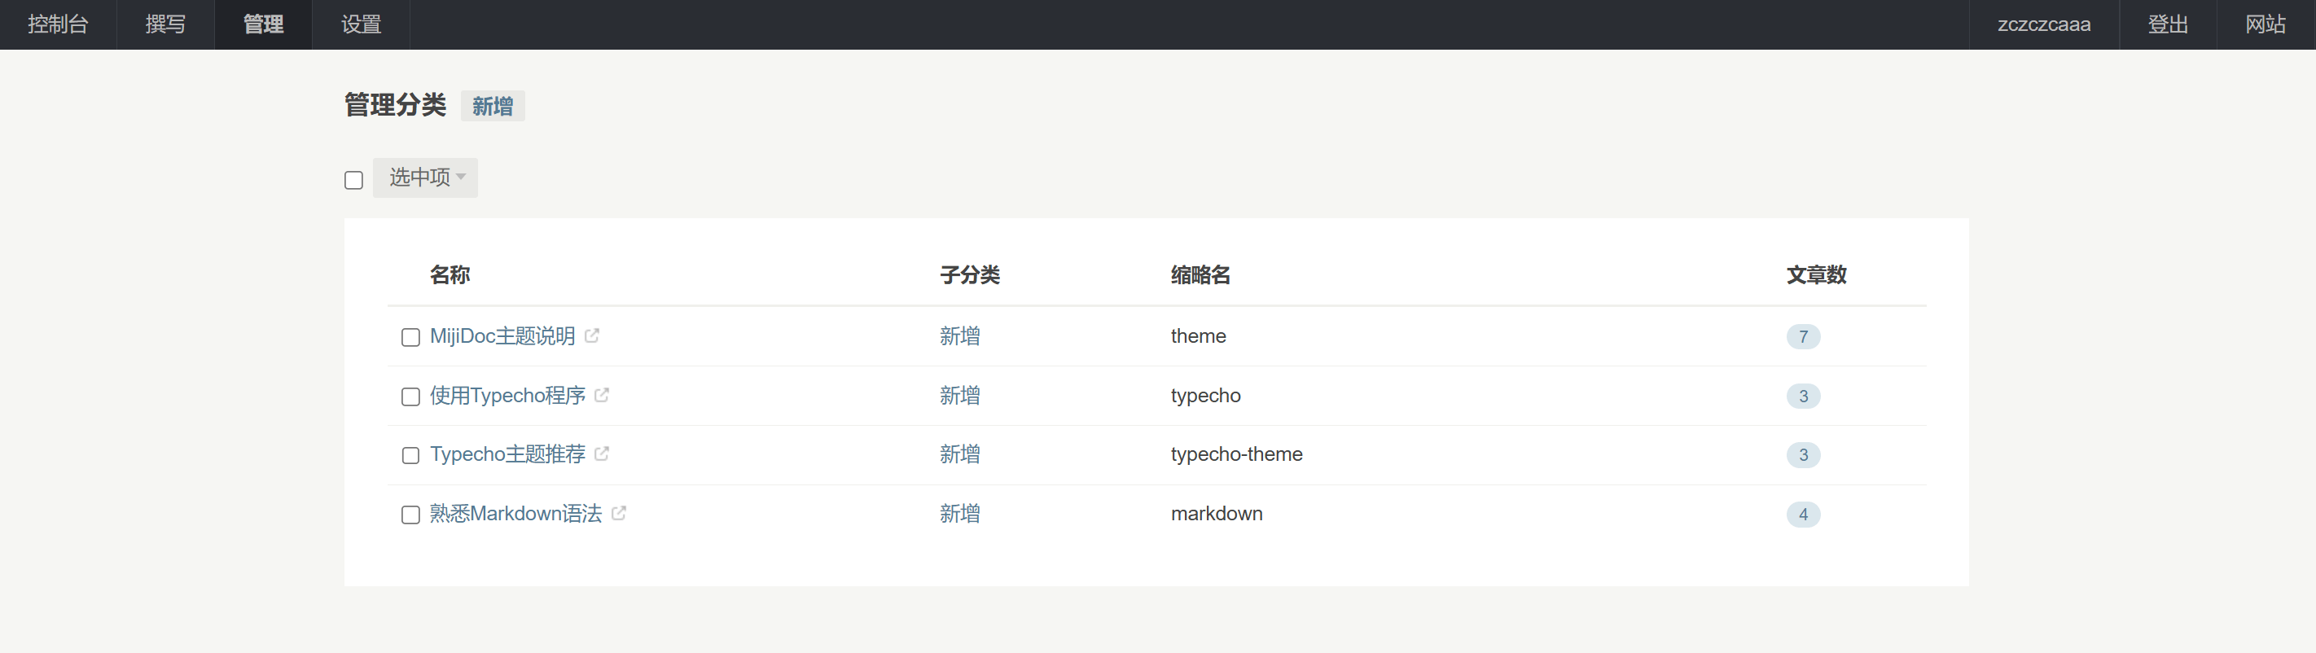
Task: Select the Typecho主题推荐 row checkbox
Action: click(411, 455)
